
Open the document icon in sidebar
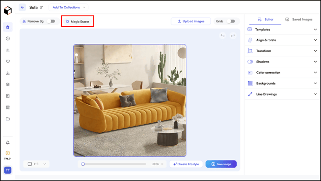pos(8,96)
